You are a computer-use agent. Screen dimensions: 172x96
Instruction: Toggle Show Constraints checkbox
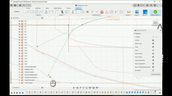(x=153, y=64)
